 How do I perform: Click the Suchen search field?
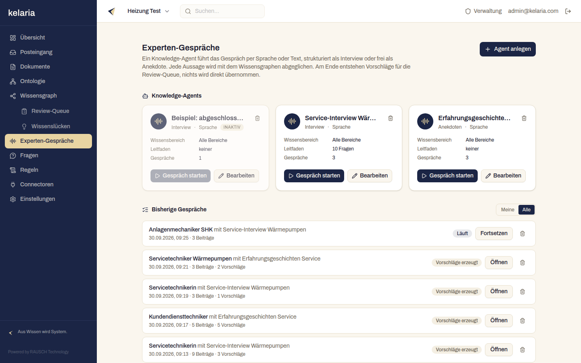click(x=222, y=11)
